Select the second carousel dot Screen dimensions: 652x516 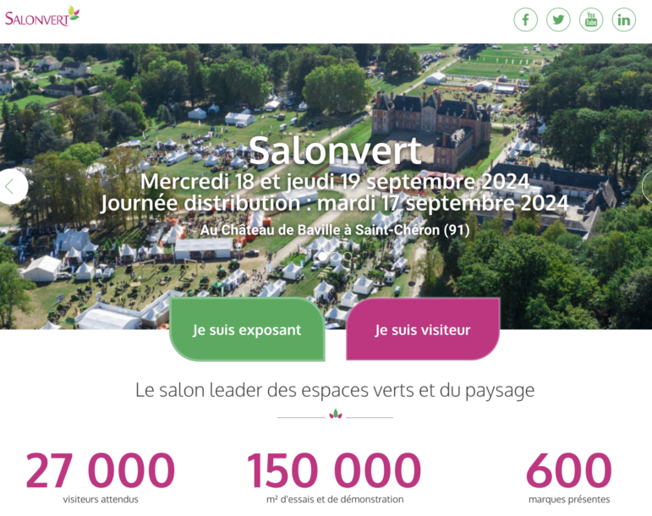tap(335, 256)
